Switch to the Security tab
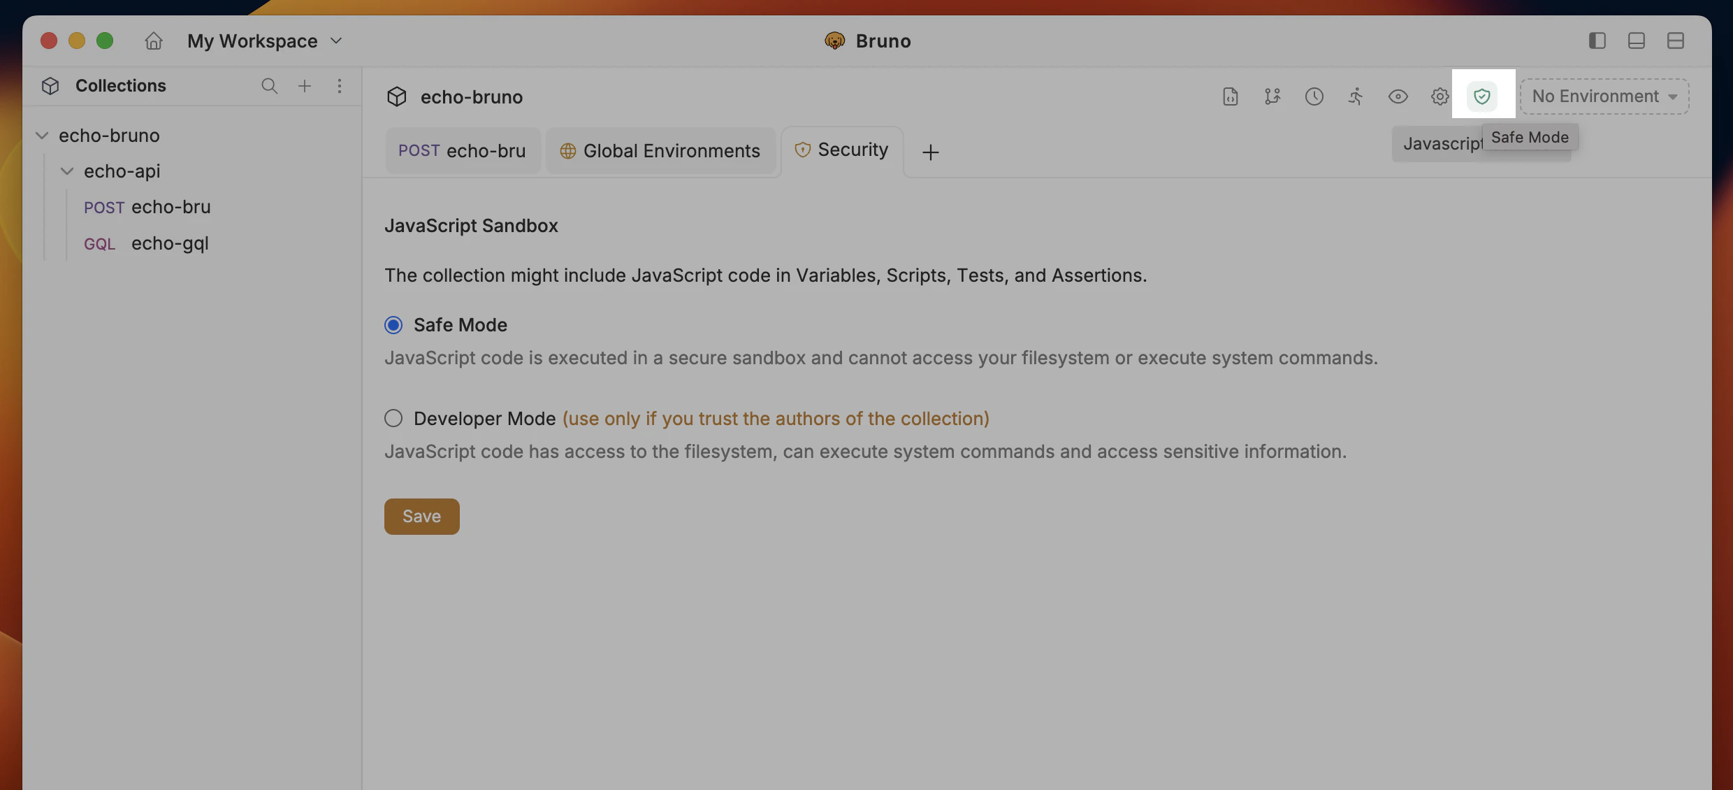This screenshot has width=1733, height=790. click(842, 150)
